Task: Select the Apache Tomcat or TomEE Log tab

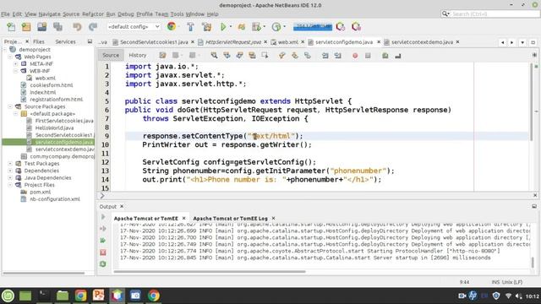Action: [230, 219]
